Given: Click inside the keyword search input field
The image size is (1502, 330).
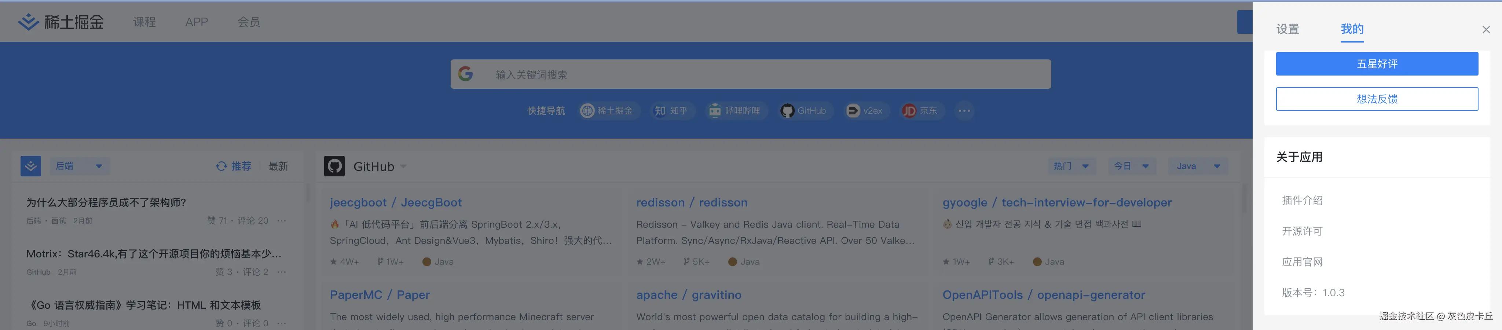Looking at the screenshot, I should (x=700, y=74).
